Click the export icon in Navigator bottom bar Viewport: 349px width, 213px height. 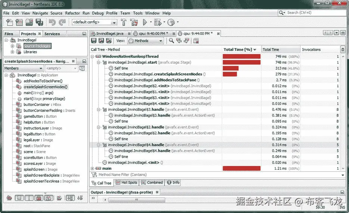(x=59, y=198)
